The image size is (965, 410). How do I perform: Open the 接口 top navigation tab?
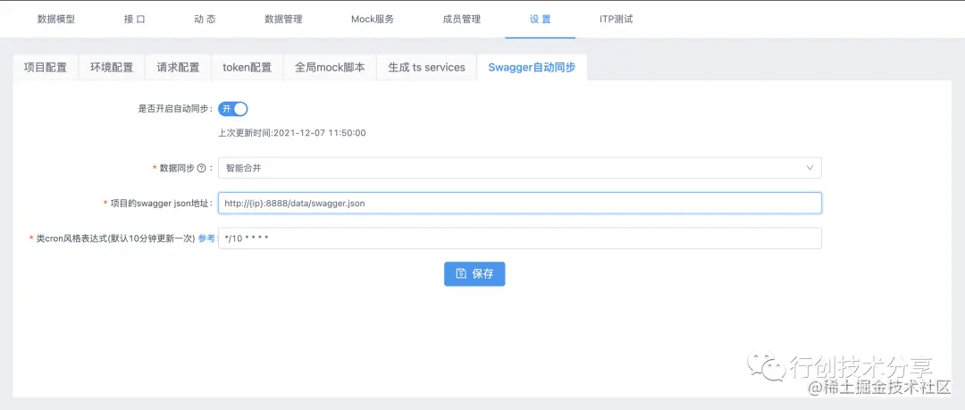click(x=134, y=19)
